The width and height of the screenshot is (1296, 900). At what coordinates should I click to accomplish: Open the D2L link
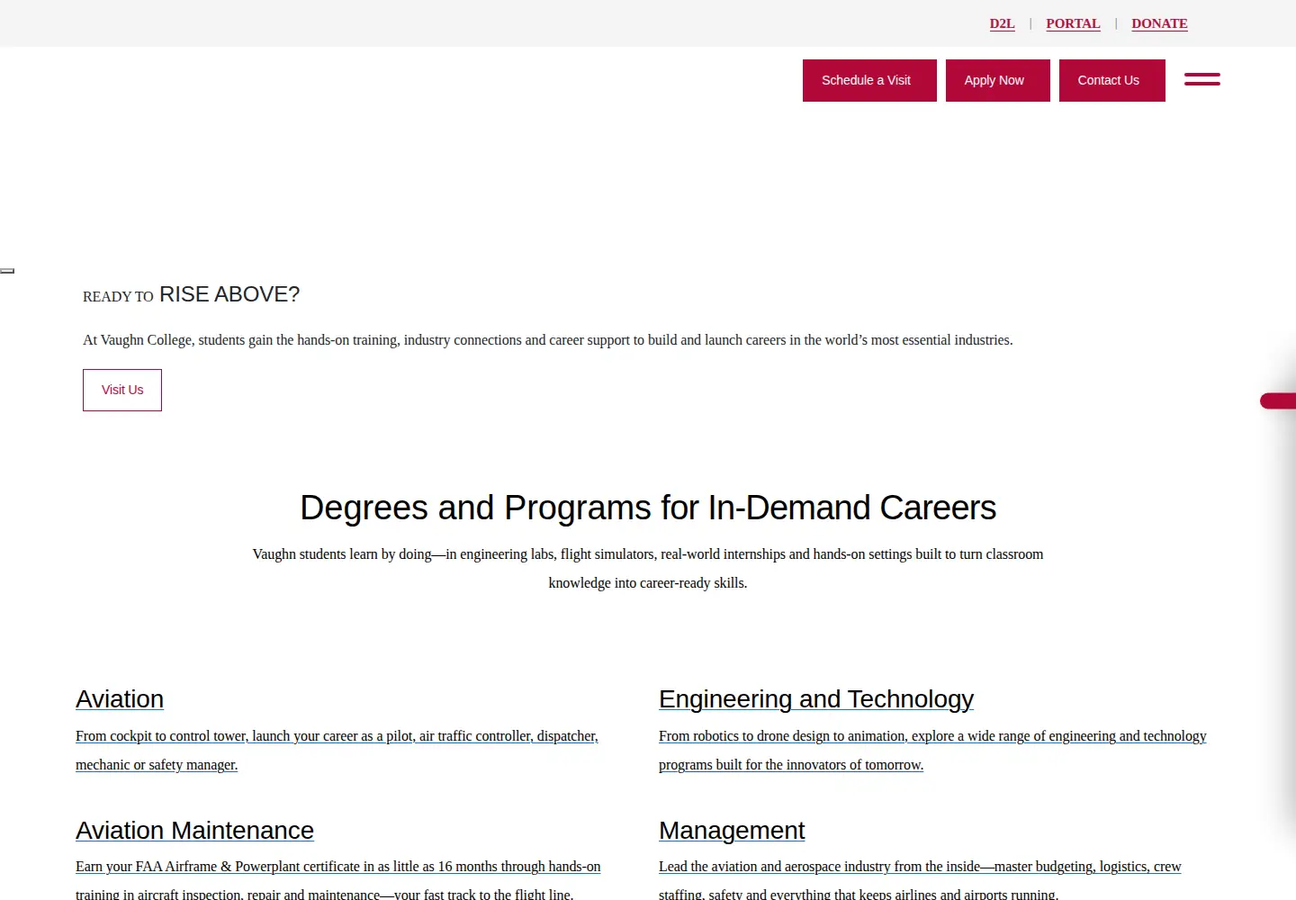(x=1002, y=23)
